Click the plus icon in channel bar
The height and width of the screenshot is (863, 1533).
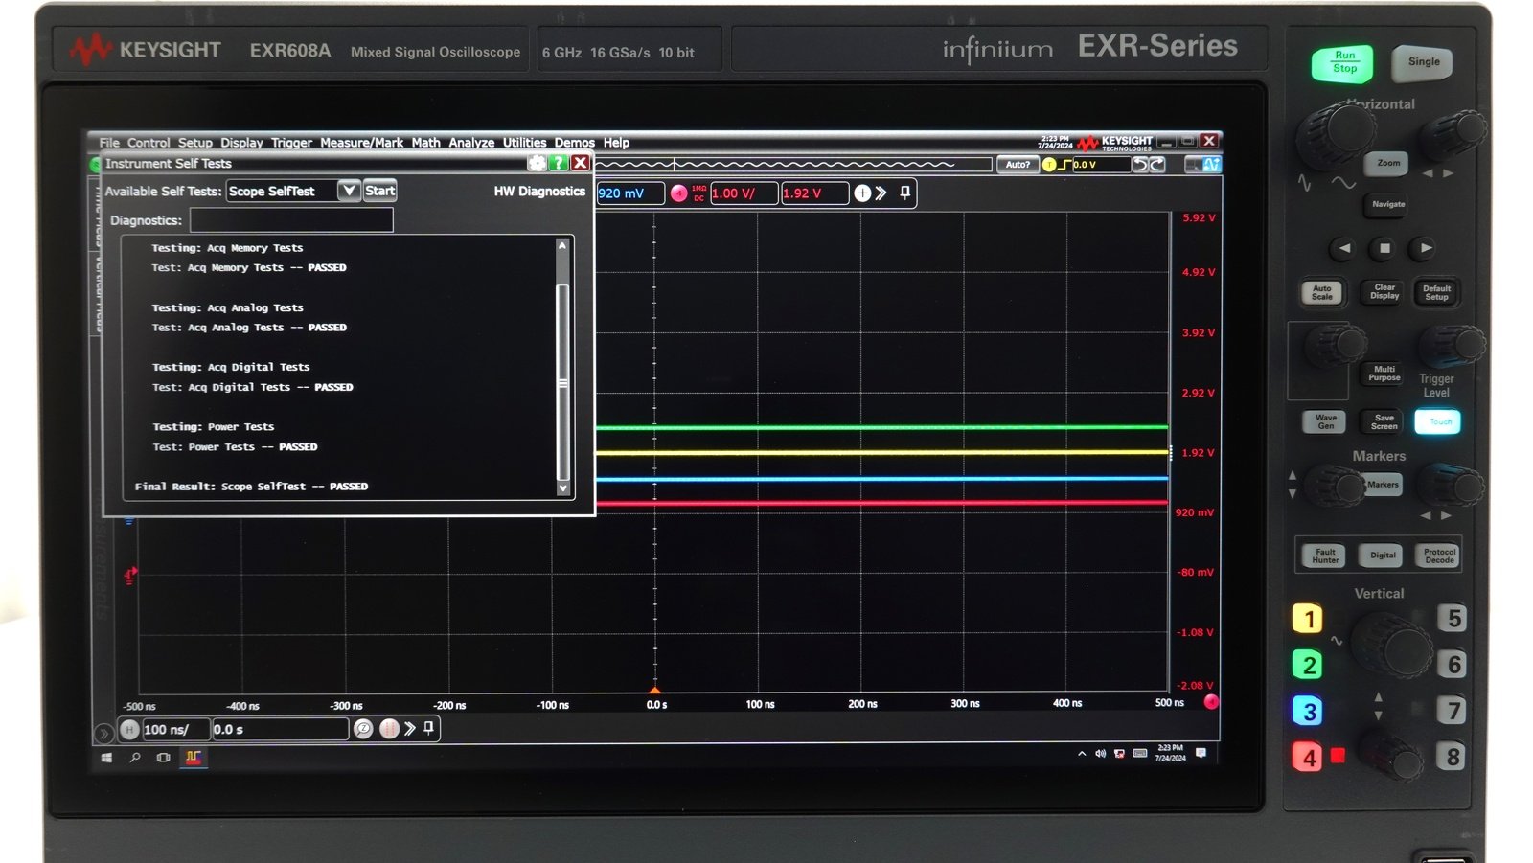point(862,193)
